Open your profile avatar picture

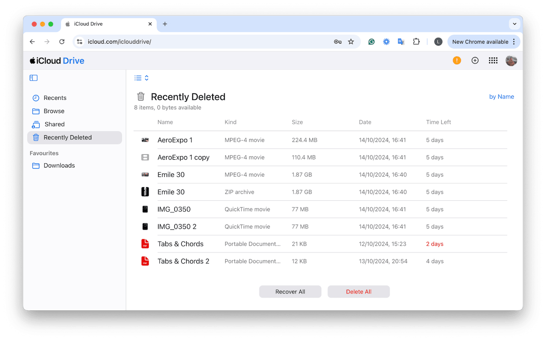511,60
